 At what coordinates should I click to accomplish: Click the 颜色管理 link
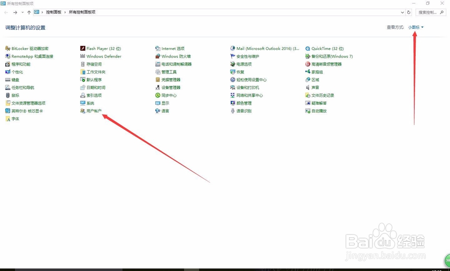[243, 103]
